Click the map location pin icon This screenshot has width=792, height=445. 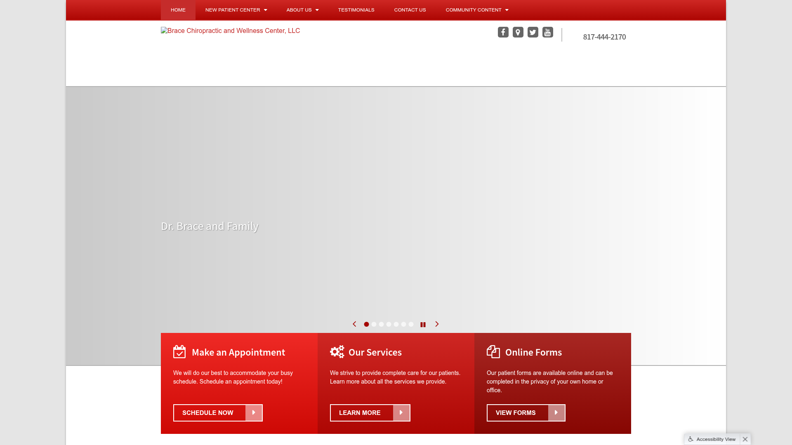pyautogui.click(x=518, y=32)
